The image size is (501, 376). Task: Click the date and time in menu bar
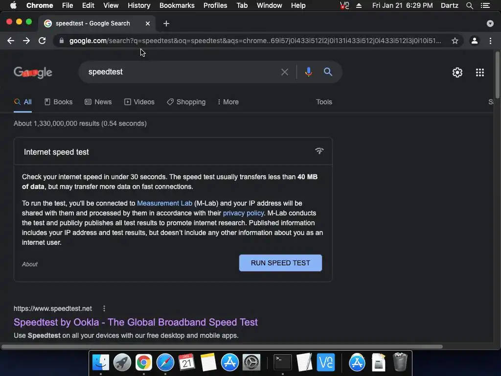(x=402, y=5)
